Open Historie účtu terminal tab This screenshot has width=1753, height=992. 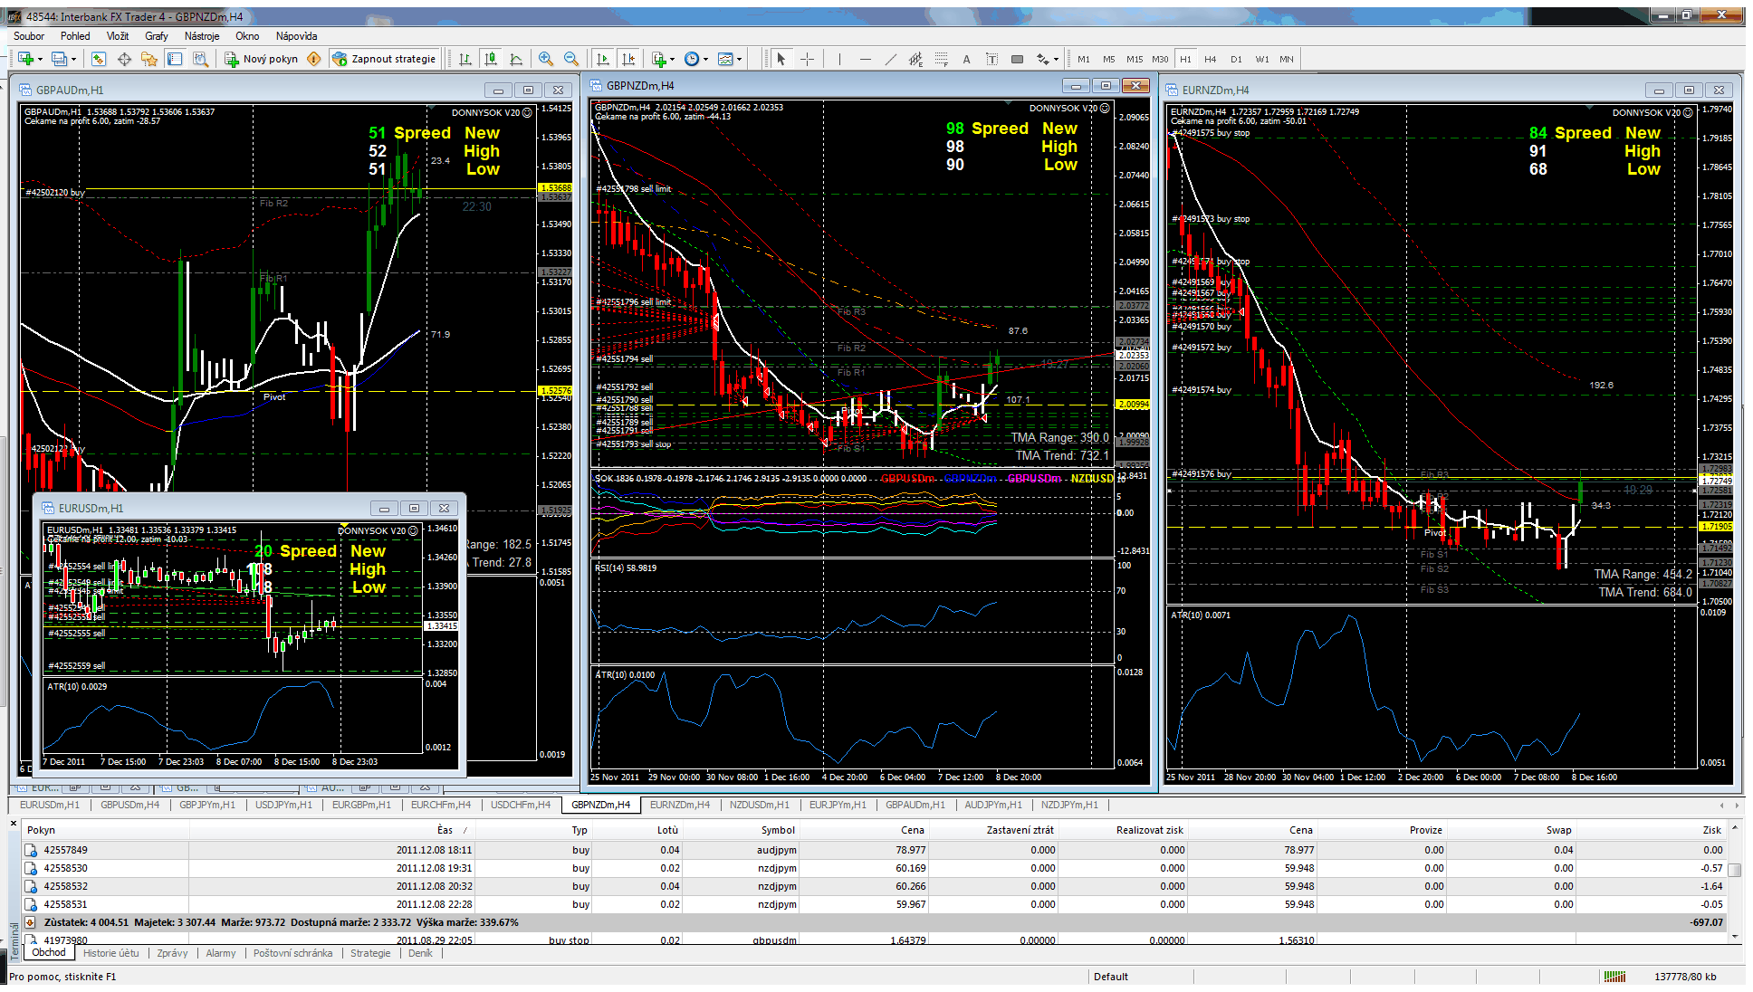[x=110, y=953]
